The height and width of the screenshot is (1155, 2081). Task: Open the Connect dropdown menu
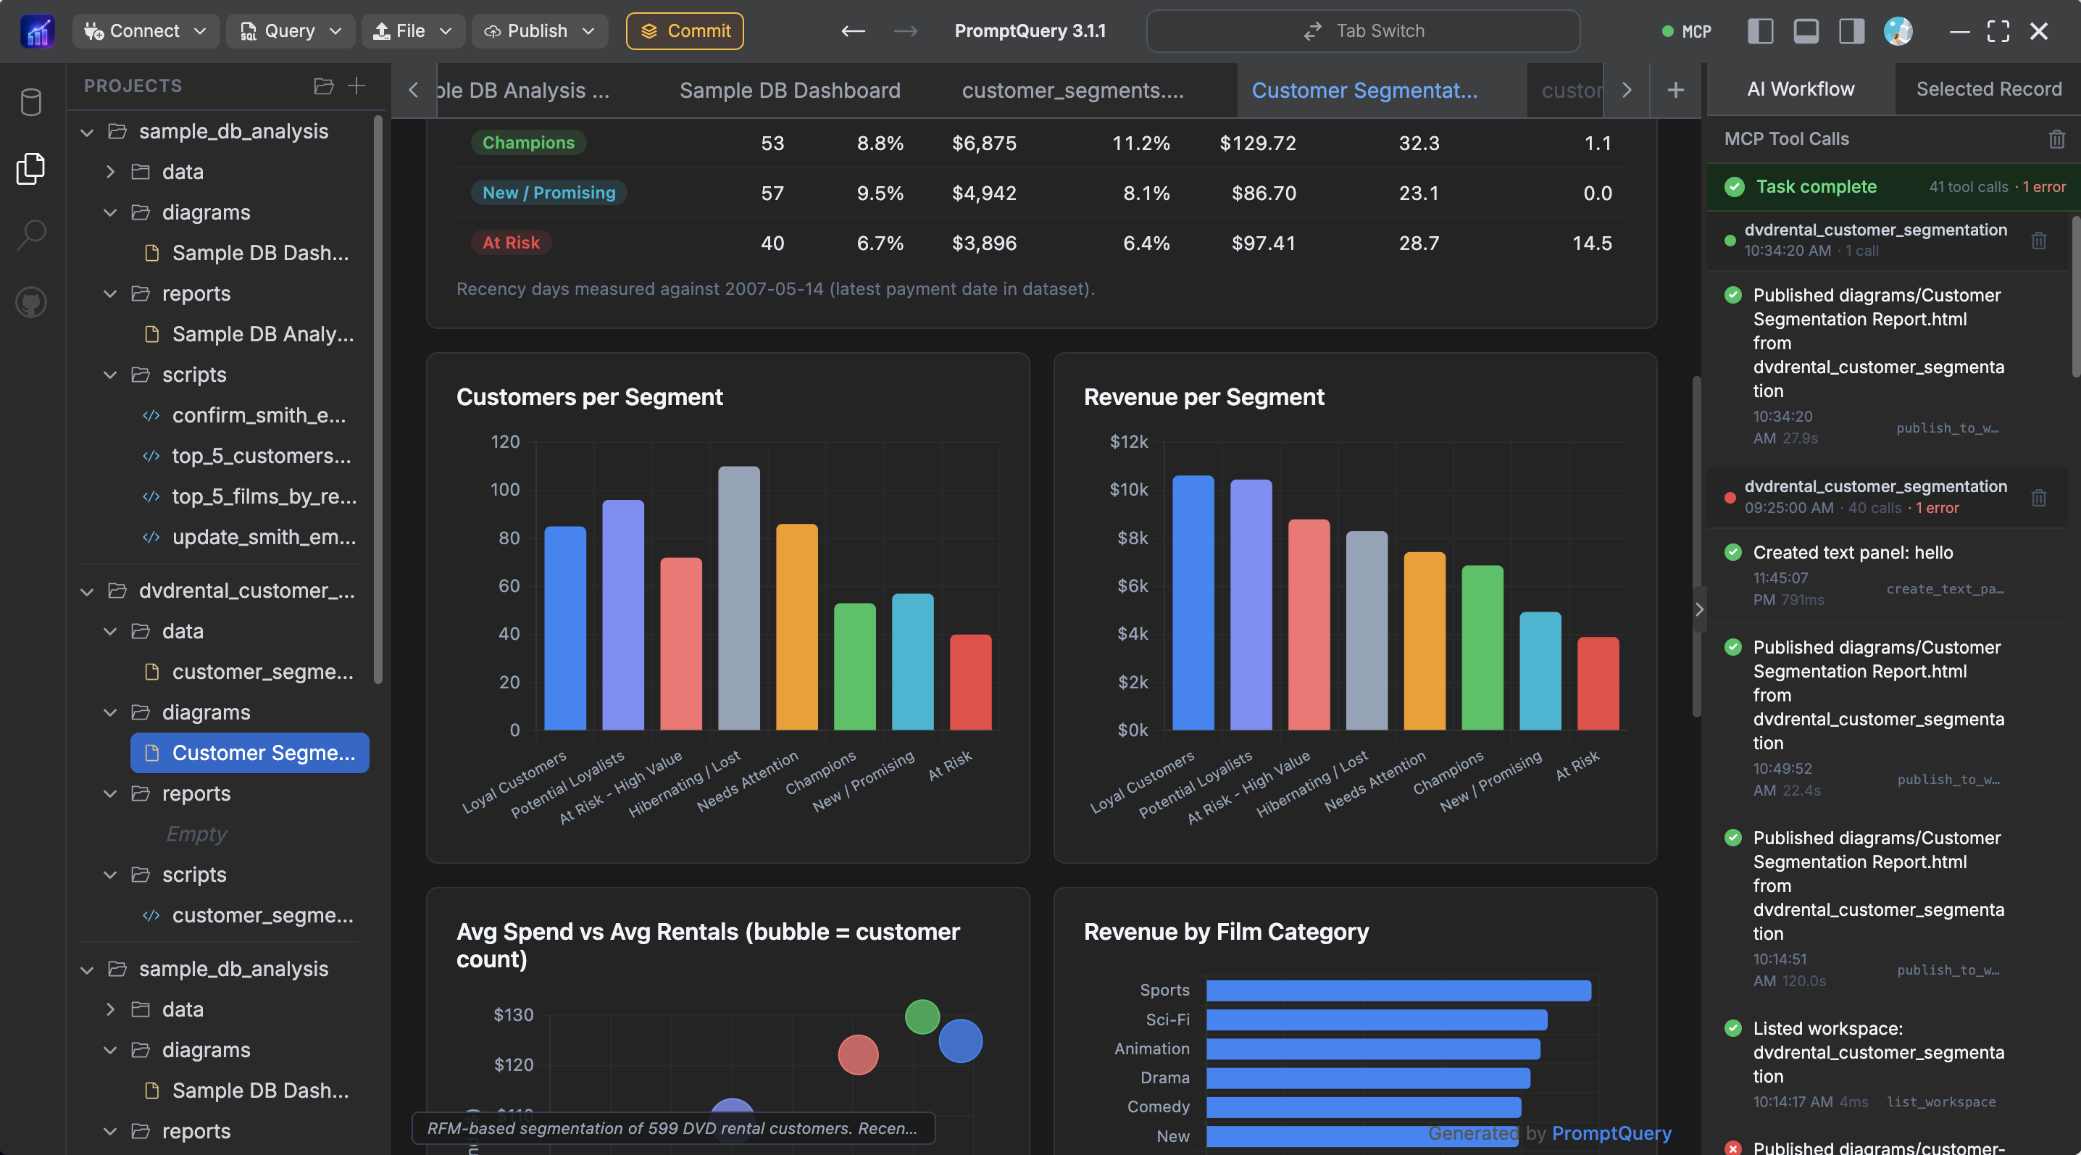tap(146, 30)
